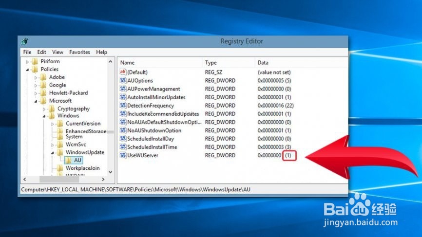Expand the Cryptography key
Image resolution: width=422 pixels, height=237 pixels.
click(44, 109)
